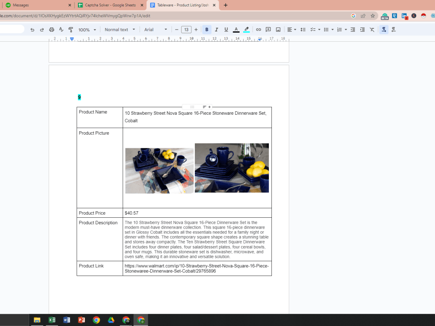This screenshot has width=435, height=326.
Task: Click the Walmart product link text
Action: (x=197, y=268)
